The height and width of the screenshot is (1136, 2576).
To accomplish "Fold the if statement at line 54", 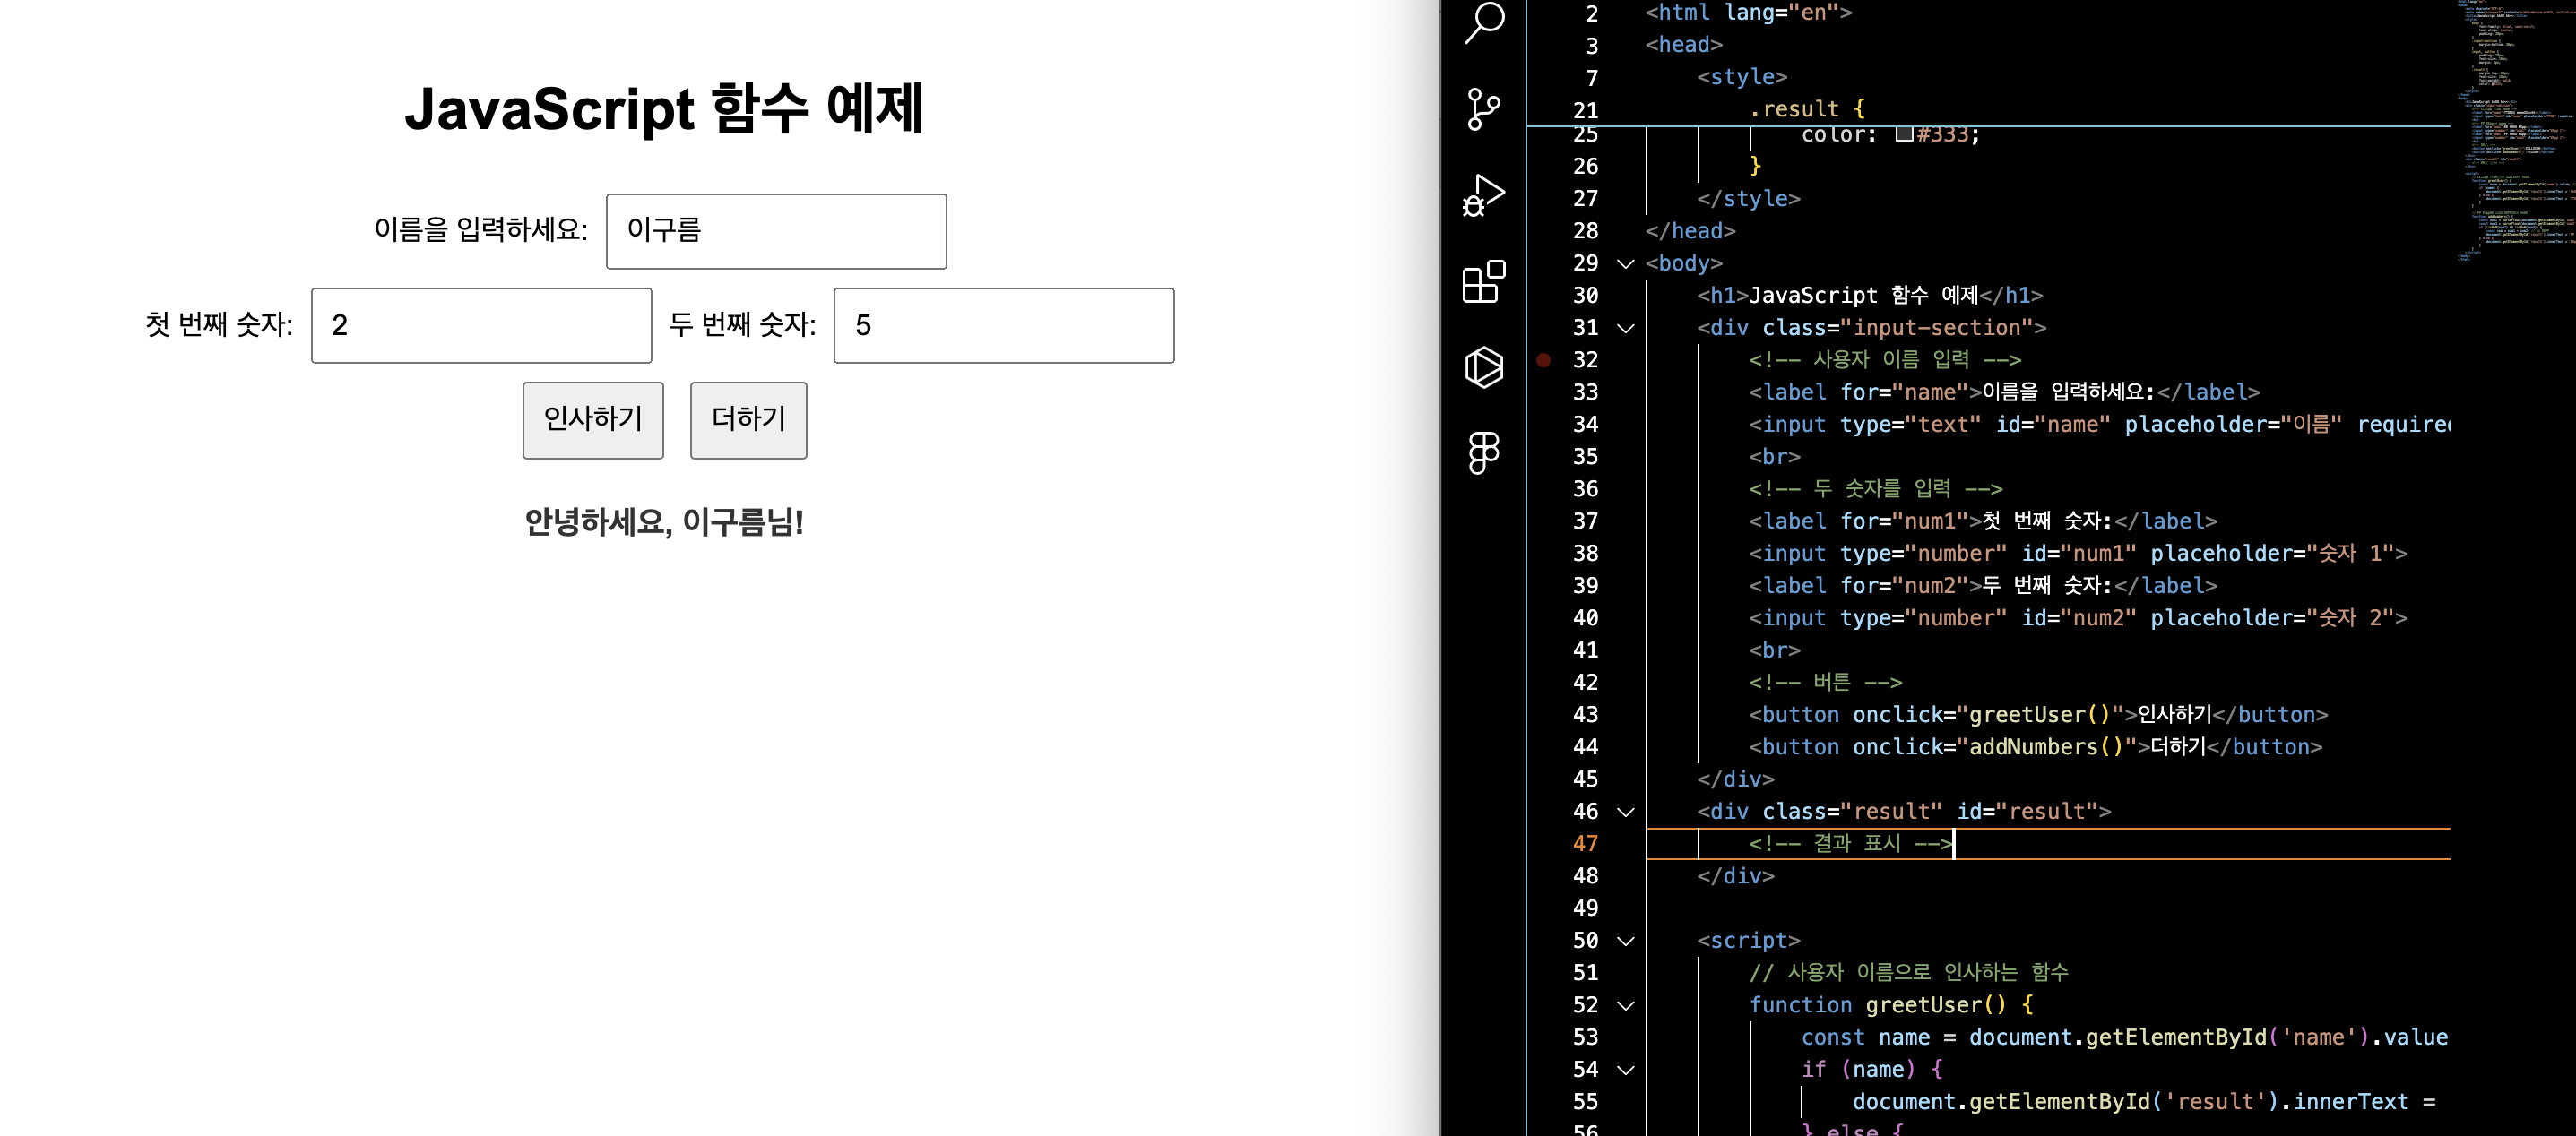I will [1626, 1069].
